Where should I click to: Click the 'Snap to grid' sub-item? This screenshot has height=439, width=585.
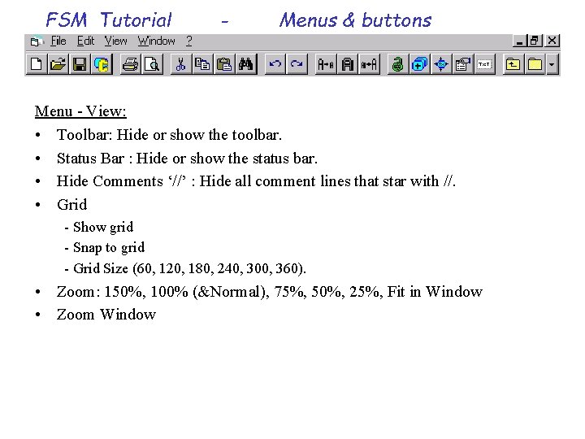coord(109,247)
